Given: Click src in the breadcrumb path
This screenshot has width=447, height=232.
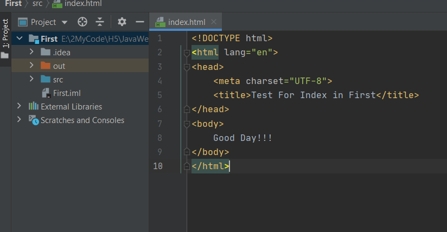Looking at the screenshot, I should click(x=37, y=3).
